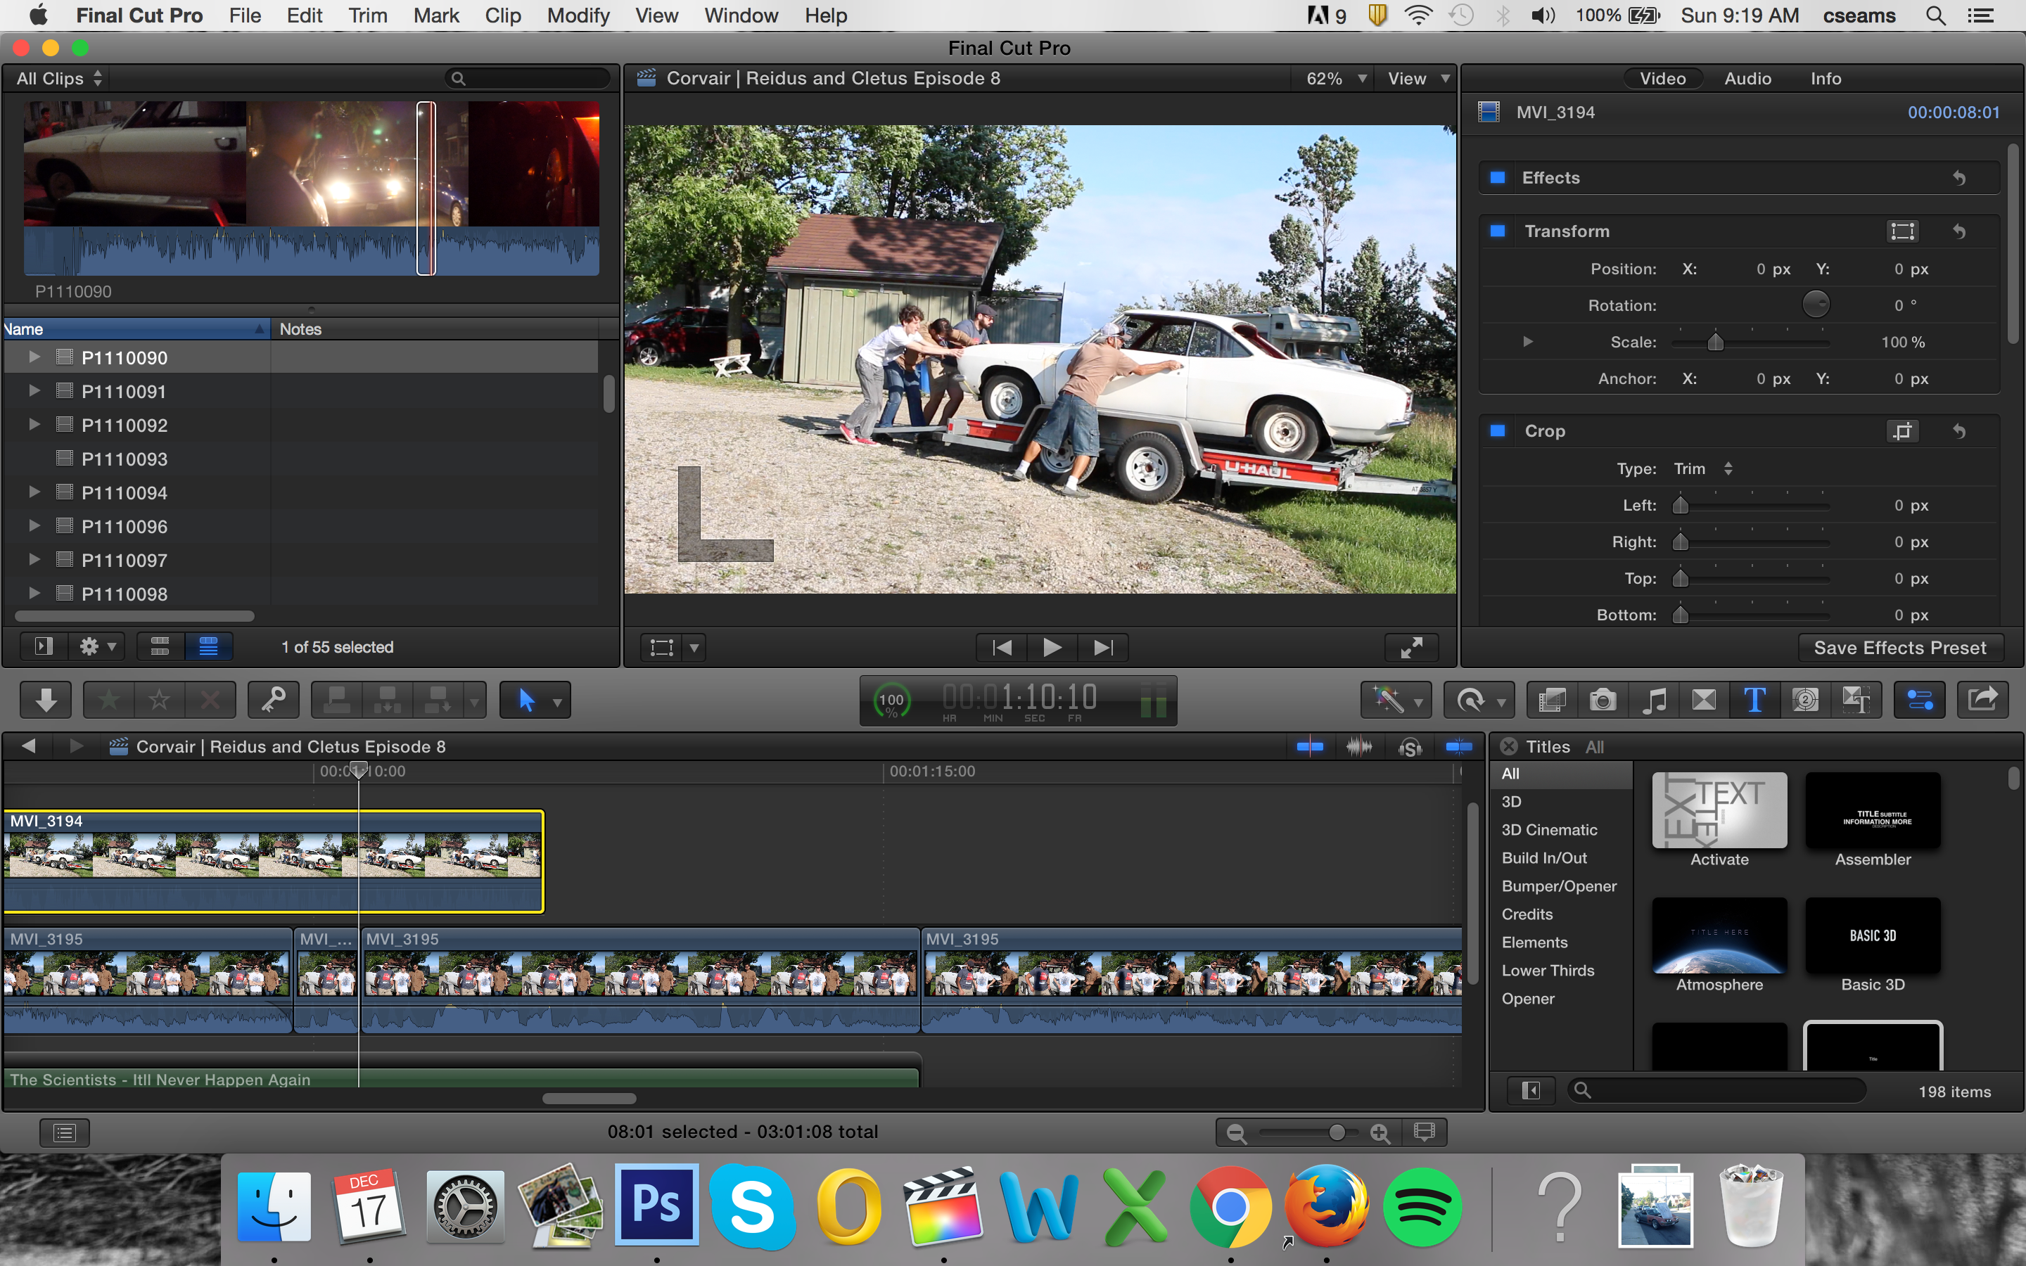Open the Modify menu
This screenshot has width=2026, height=1266.
point(578,16)
